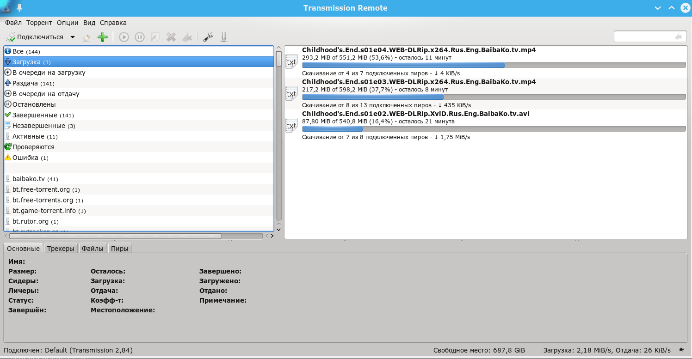Viewport: 692px width, 359px height.
Task: Click the start torrent play icon
Action: (x=124, y=37)
